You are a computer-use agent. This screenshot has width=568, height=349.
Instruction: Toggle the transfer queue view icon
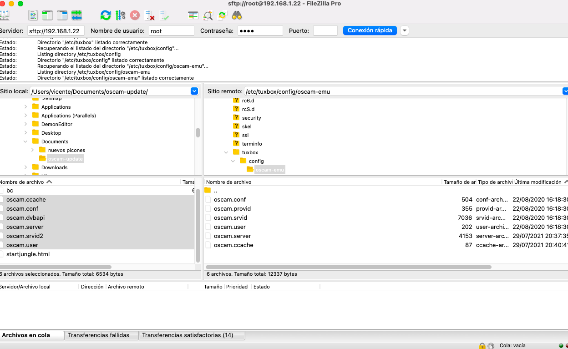click(76, 15)
